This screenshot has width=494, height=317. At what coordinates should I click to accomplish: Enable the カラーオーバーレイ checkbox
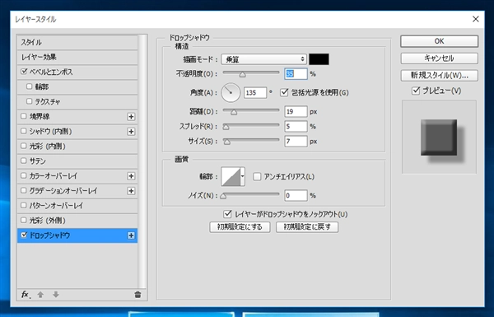click(24, 175)
